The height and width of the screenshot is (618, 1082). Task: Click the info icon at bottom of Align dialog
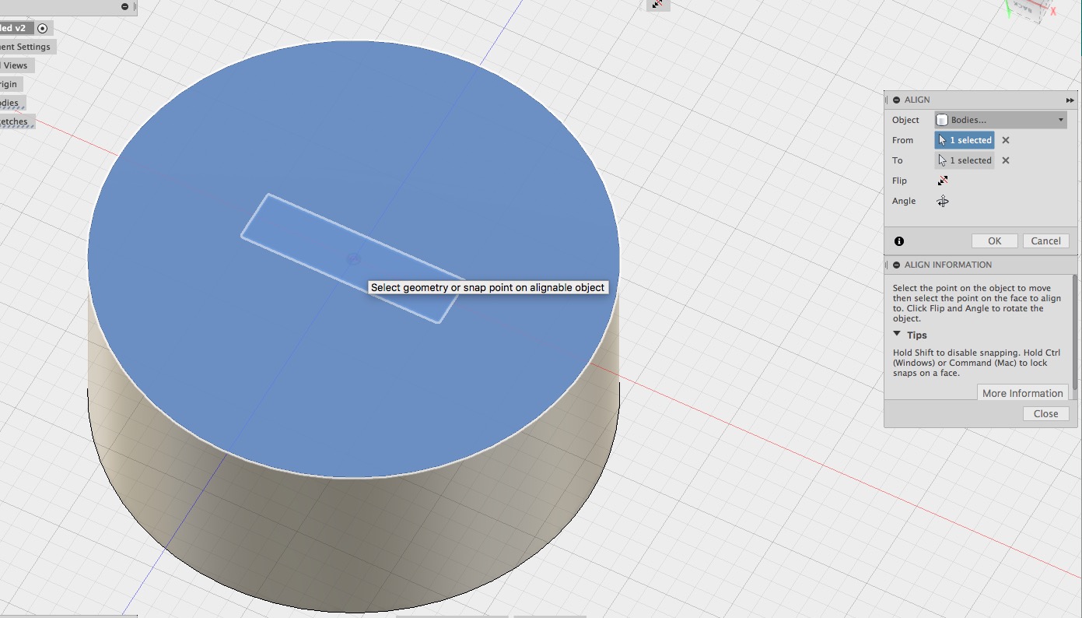pos(898,241)
